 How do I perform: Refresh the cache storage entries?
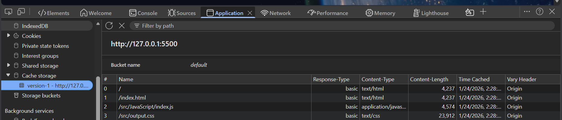point(109,26)
